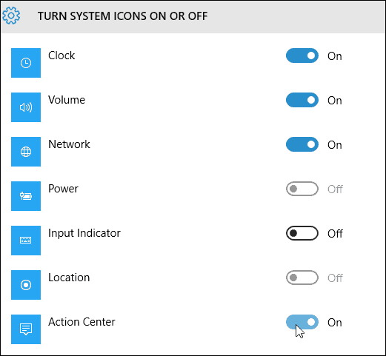The height and width of the screenshot is (356, 386).
Task: Switch off the Network toggle
Action: click(x=302, y=144)
